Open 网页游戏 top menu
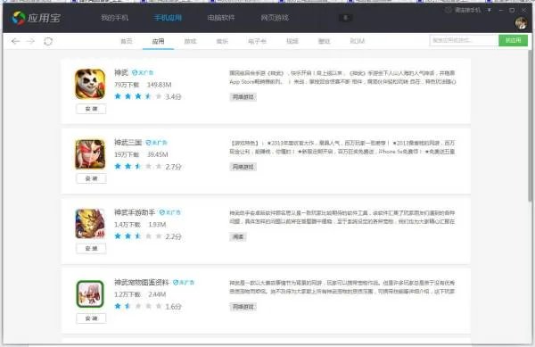Screen dimensions: 535x347 coord(275,18)
